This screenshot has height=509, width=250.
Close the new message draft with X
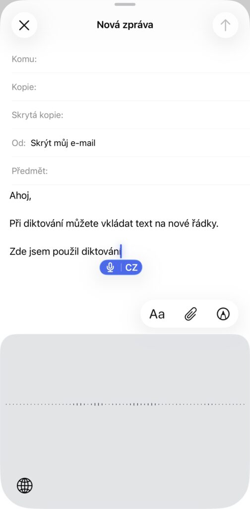(24, 25)
